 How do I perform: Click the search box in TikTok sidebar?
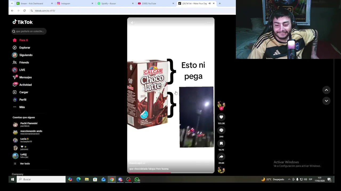[29, 31]
